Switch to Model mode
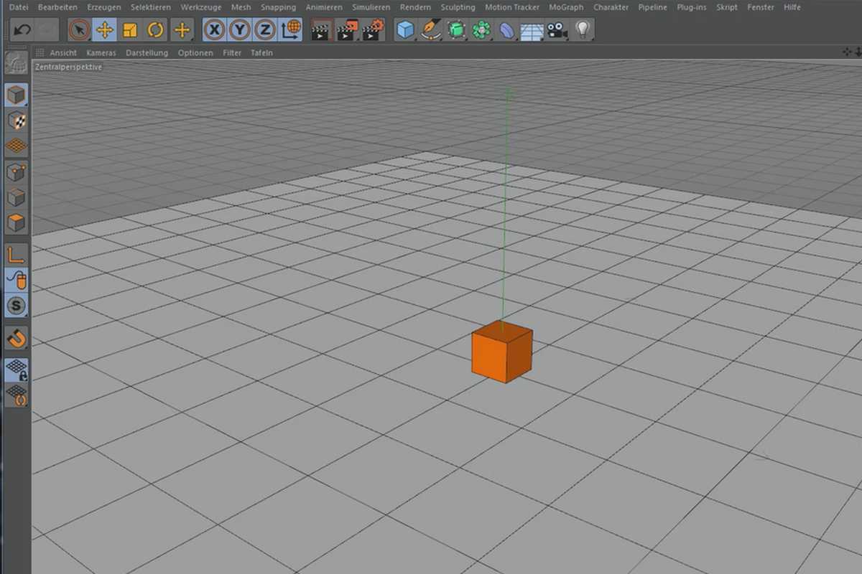This screenshot has height=574, width=862. [x=17, y=95]
